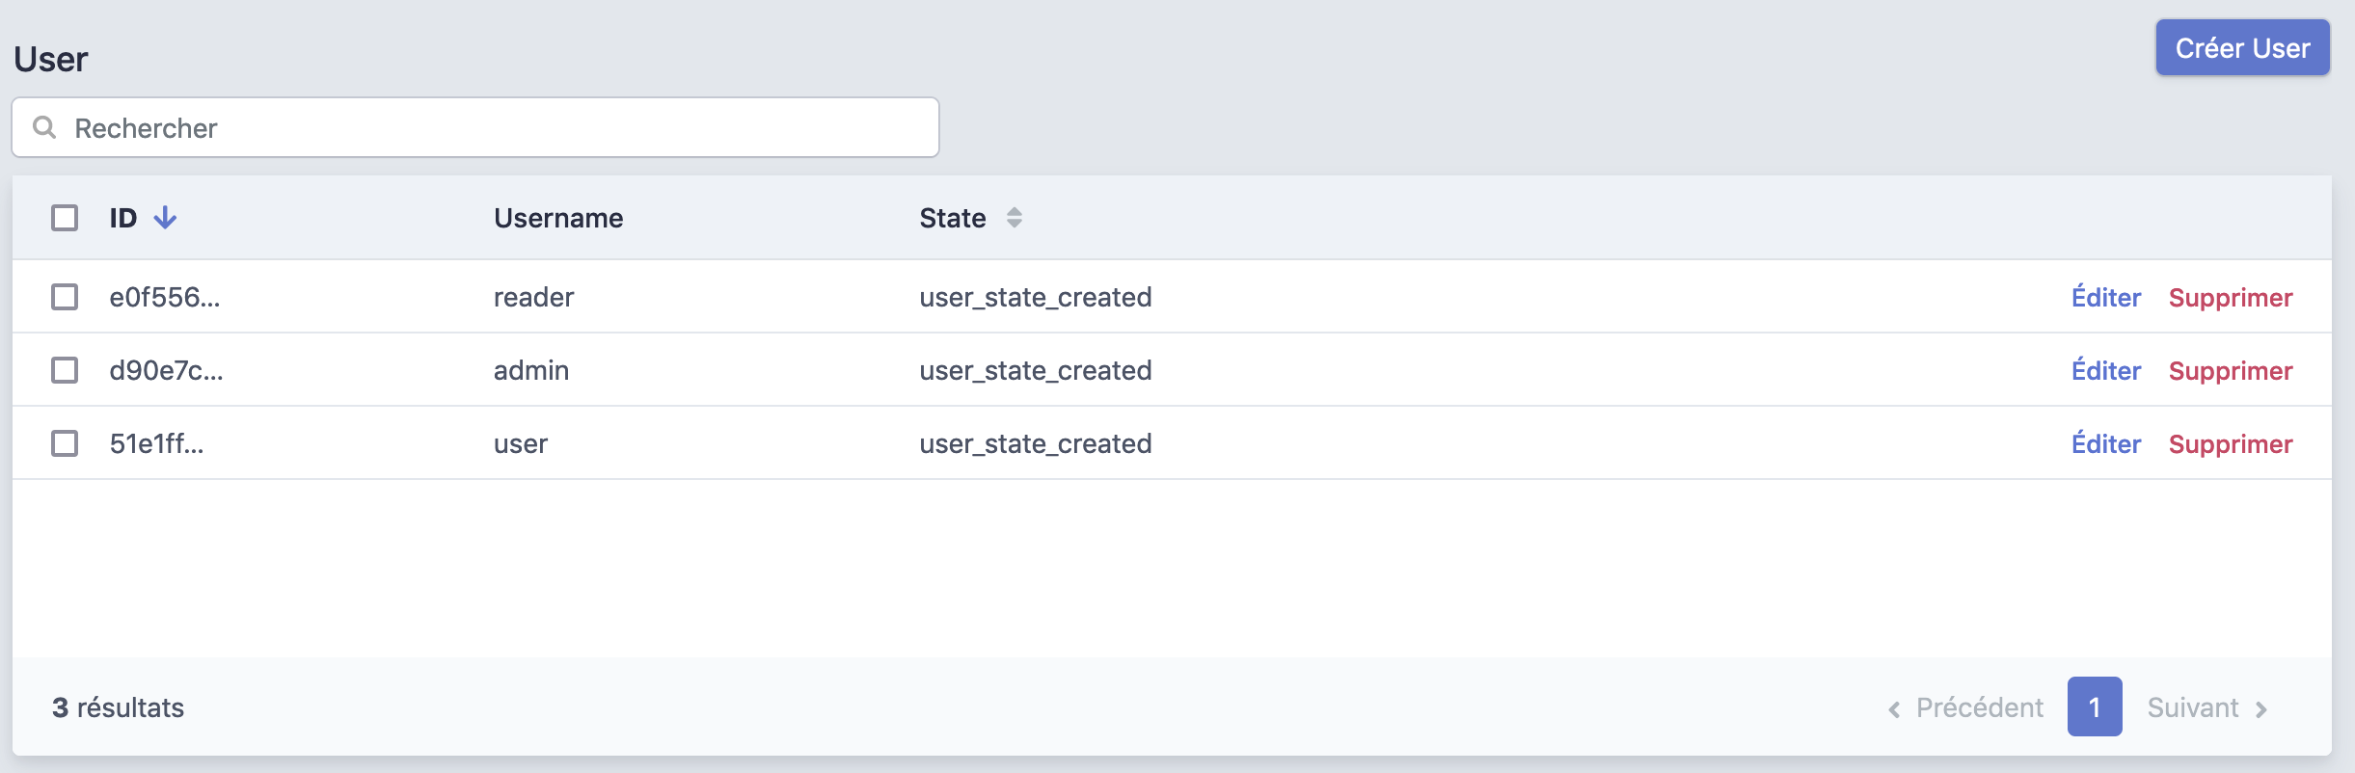
Task: Open Éditer for the admin user
Action: [2105, 371]
